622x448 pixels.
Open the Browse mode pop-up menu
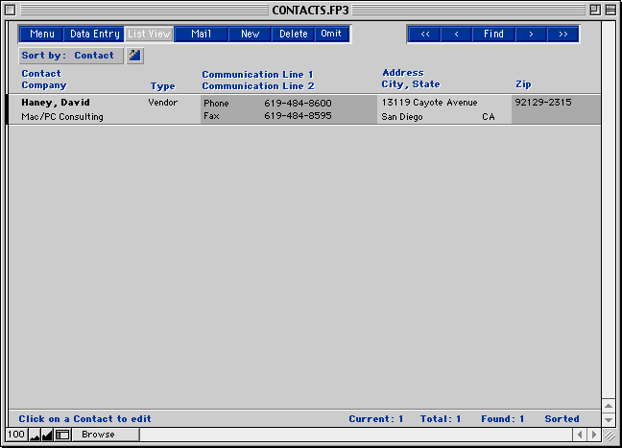106,435
